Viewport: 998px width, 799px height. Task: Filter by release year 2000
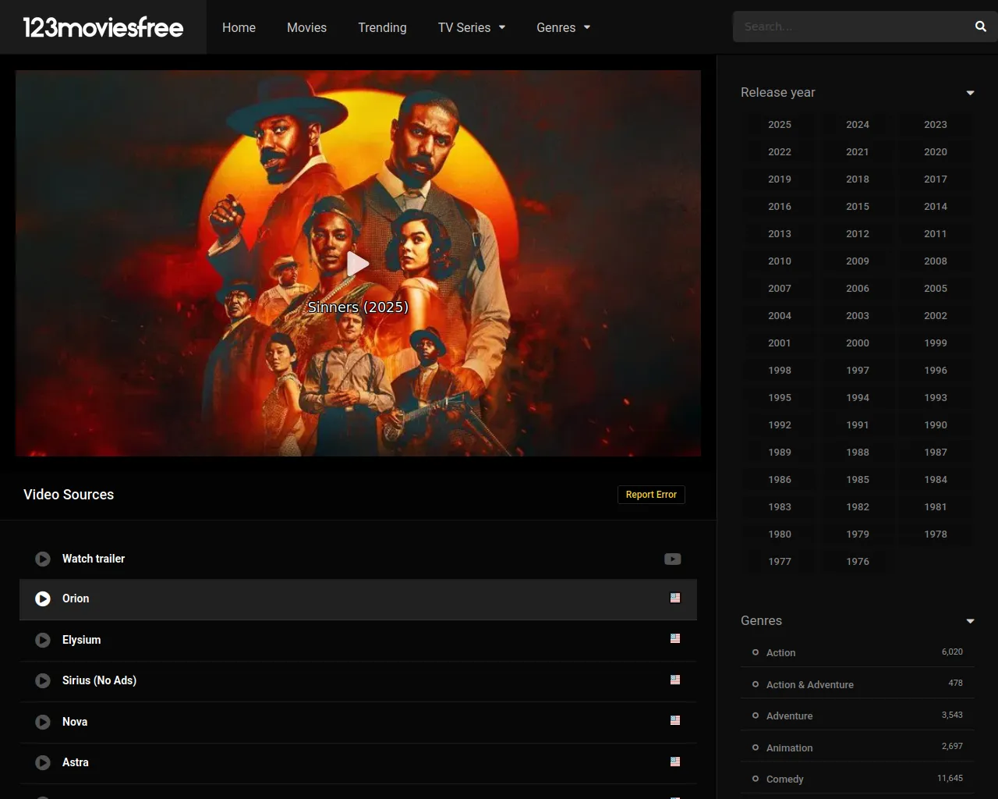pyautogui.click(x=858, y=343)
